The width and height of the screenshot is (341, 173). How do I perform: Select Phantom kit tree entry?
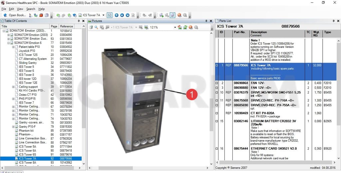(x=26, y=131)
